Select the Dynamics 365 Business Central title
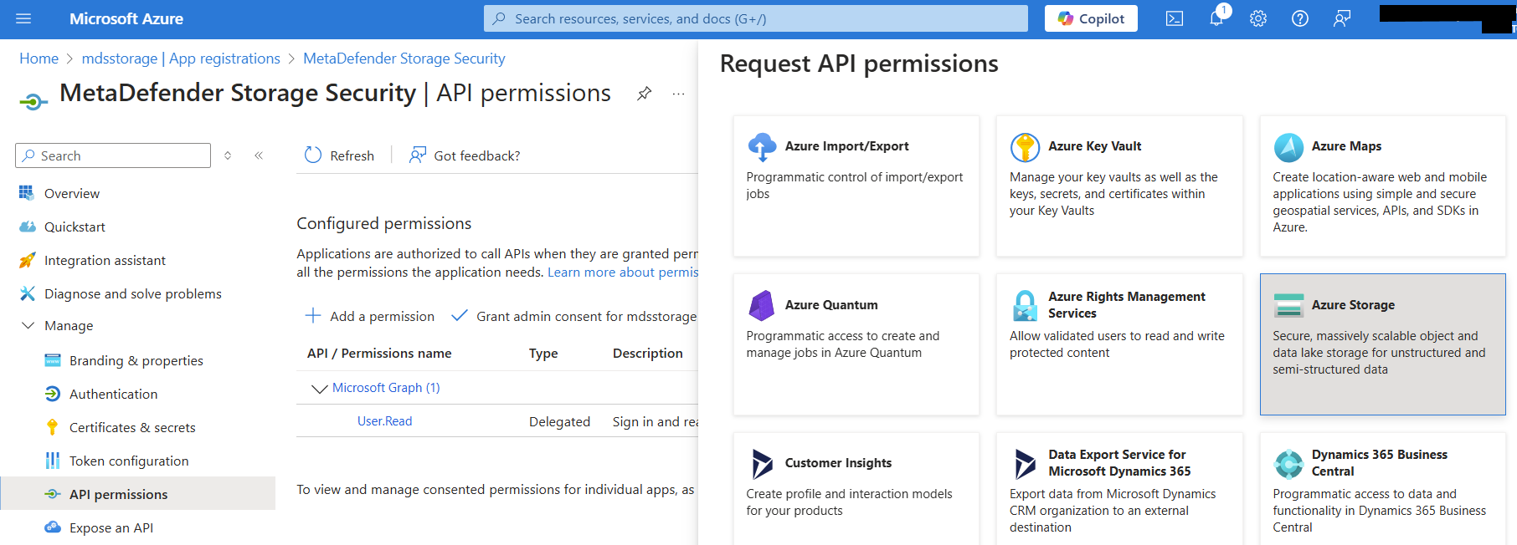The width and height of the screenshot is (1517, 545). [x=1380, y=463]
